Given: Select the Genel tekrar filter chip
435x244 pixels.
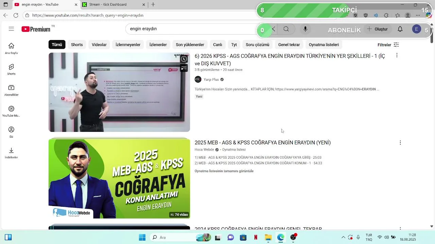Looking at the screenshot, I should pos(289,45).
